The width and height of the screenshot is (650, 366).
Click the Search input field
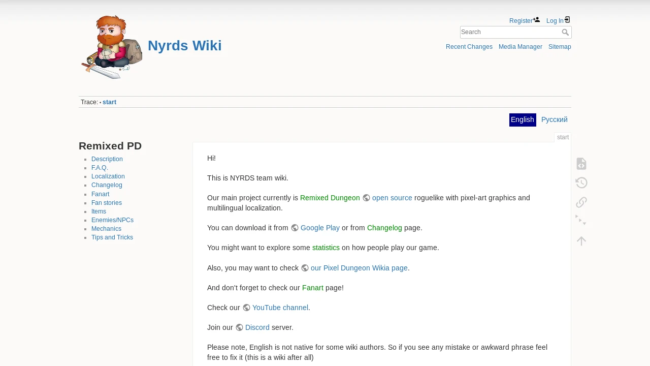[510, 32]
